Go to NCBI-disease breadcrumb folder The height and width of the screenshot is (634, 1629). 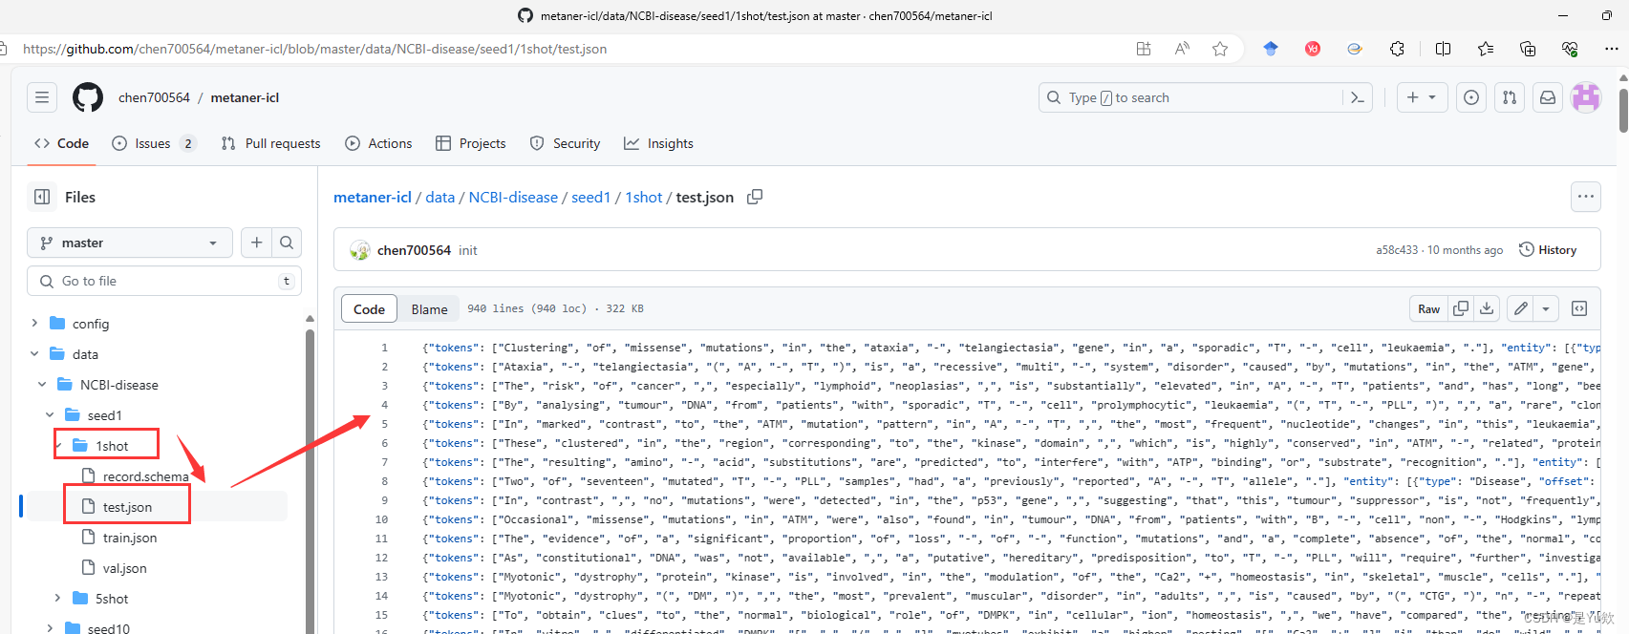[513, 197]
